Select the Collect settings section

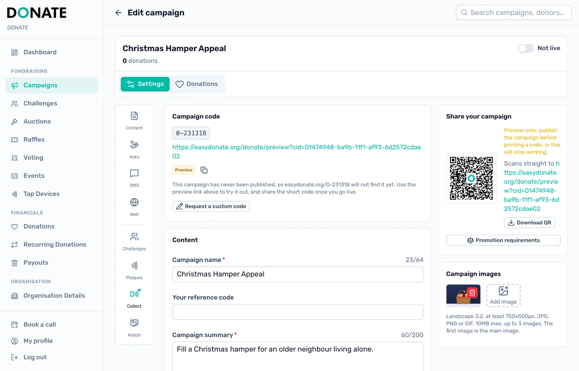coord(134,299)
